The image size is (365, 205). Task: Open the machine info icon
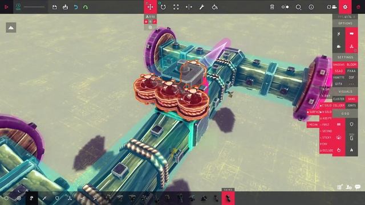(311, 7)
